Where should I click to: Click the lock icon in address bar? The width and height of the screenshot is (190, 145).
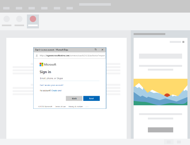click(37, 55)
